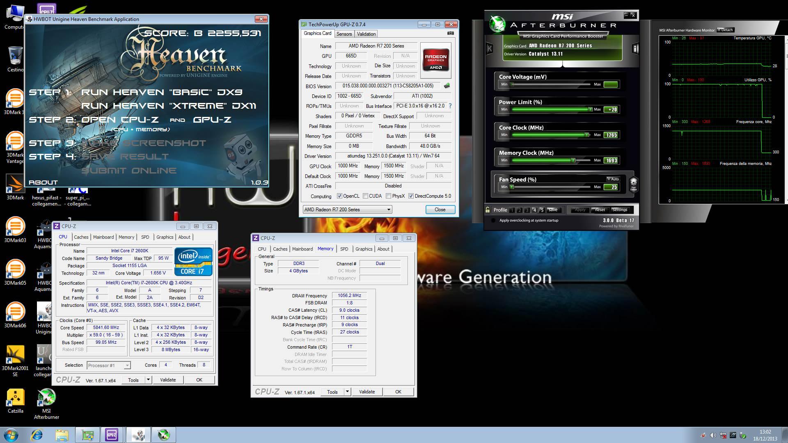
Task: Click the Intel Core i7 logo in CPU-Z
Action: click(193, 261)
